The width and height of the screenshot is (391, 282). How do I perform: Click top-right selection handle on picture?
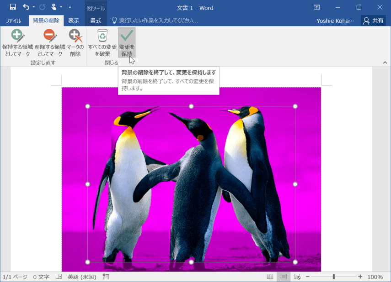click(295, 106)
